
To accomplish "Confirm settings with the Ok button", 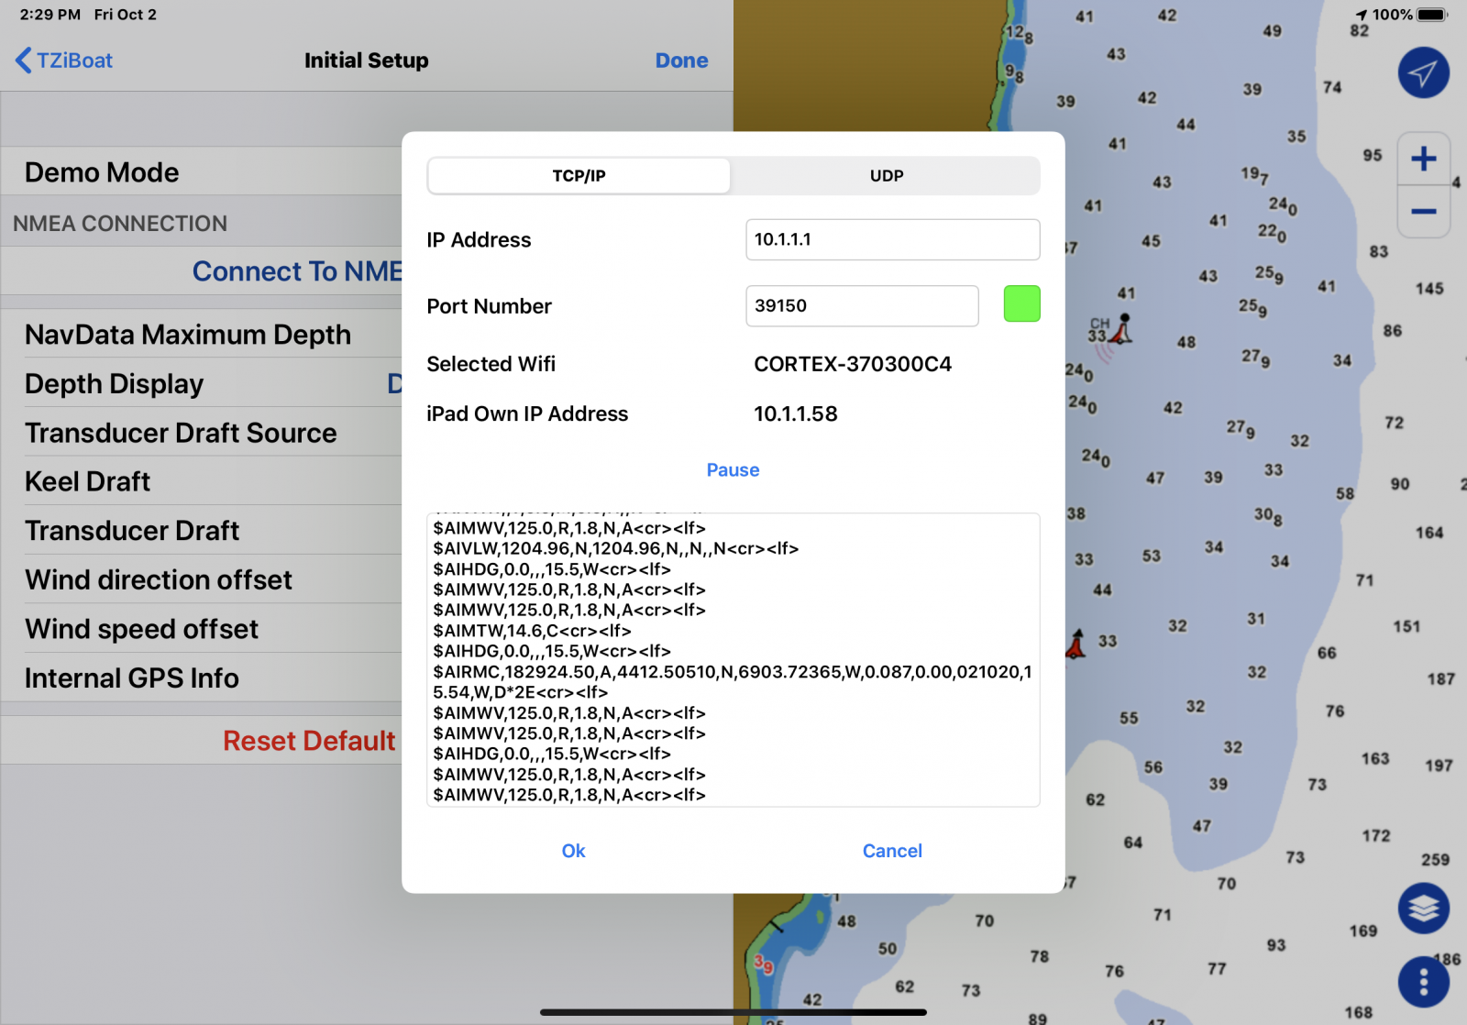I will click(x=573, y=851).
